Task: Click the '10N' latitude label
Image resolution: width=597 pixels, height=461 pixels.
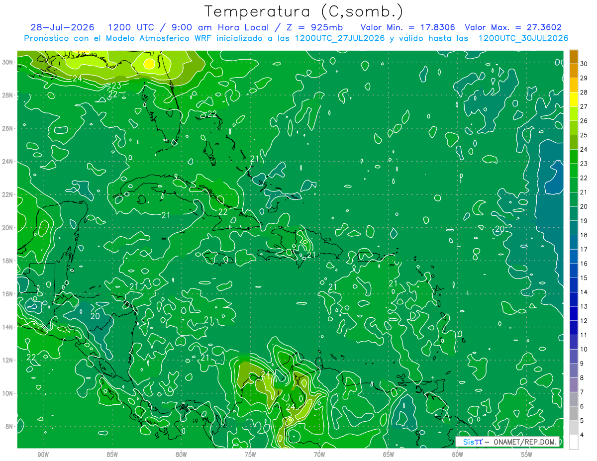Action: [8, 393]
